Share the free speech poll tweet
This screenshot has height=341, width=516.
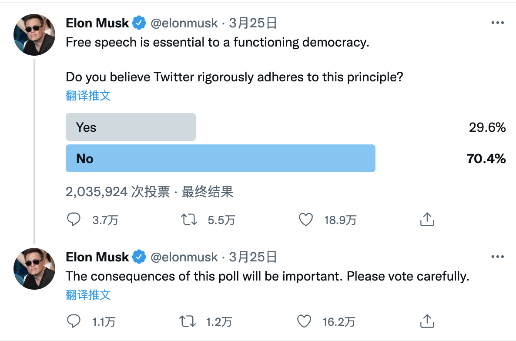pos(427,220)
